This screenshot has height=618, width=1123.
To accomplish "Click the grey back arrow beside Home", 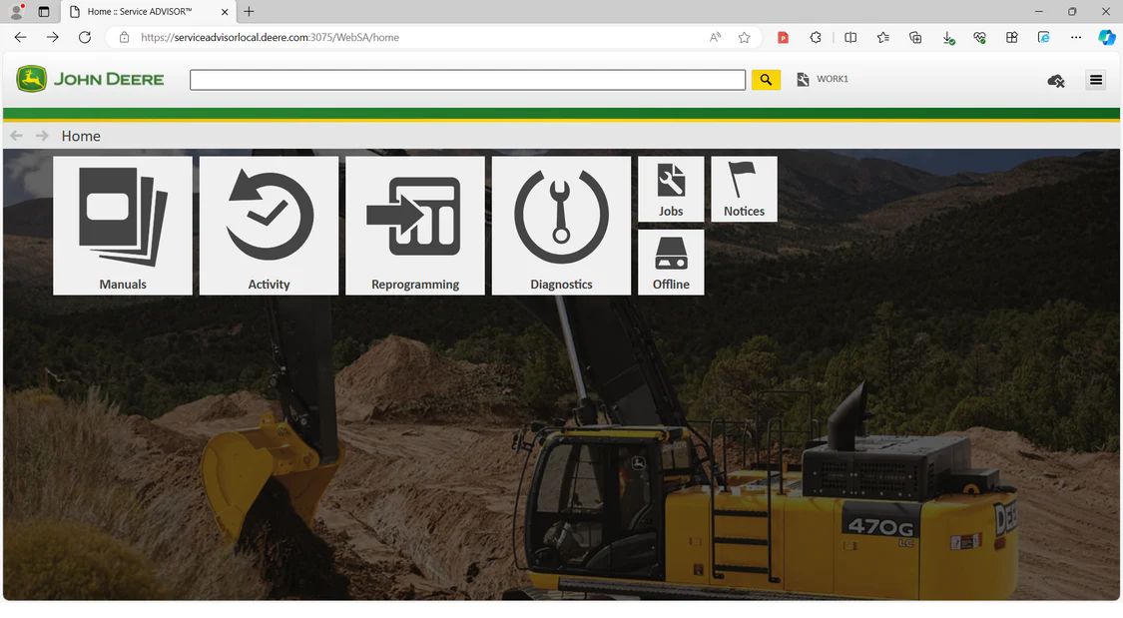I will [16, 136].
